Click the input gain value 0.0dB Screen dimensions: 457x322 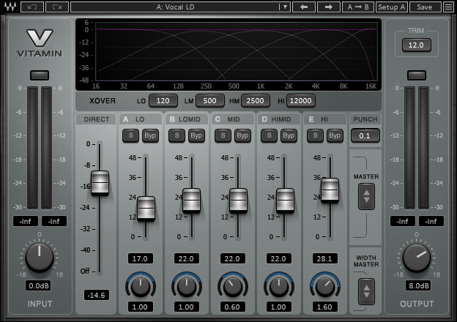point(39,286)
